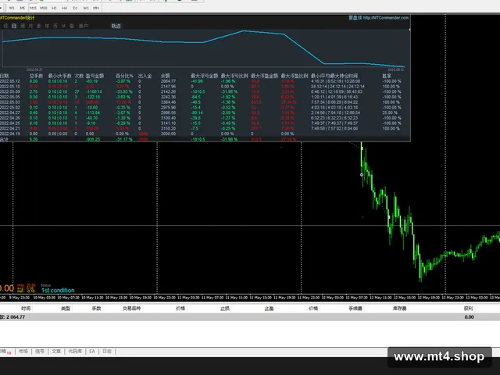Screen dimensions: 500x375
Task: Open the 信号 terminal tab
Action: point(40,351)
